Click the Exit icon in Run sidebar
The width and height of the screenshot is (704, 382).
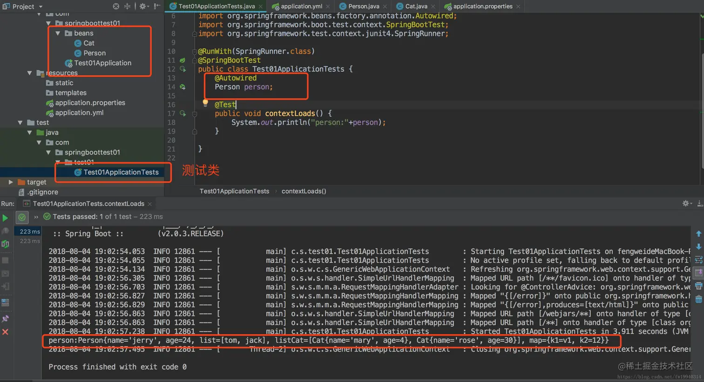click(x=5, y=287)
